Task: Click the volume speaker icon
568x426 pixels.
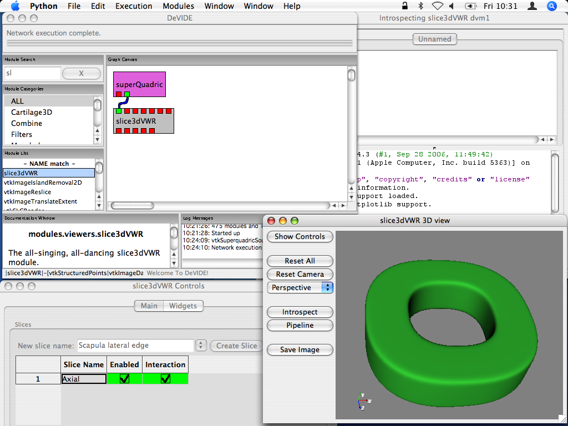Action: pyautogui.click(x=452, y=6)
